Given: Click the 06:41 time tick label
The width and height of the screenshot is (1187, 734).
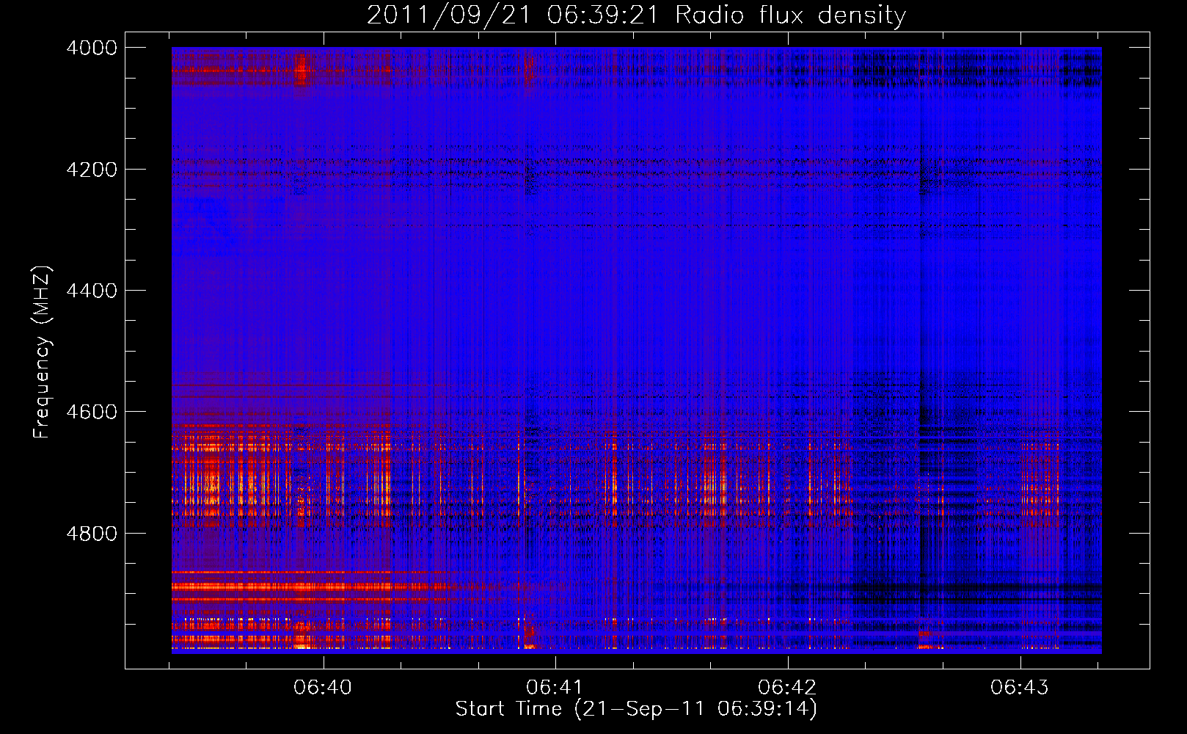Looking at the screenshot, I should click(555, 687).
